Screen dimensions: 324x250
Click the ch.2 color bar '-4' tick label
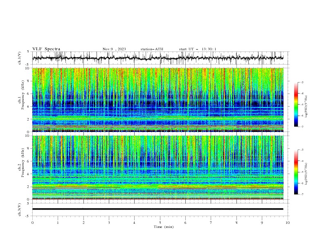302,161
